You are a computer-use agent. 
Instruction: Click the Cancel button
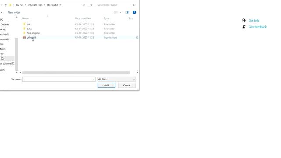[127, 86]
